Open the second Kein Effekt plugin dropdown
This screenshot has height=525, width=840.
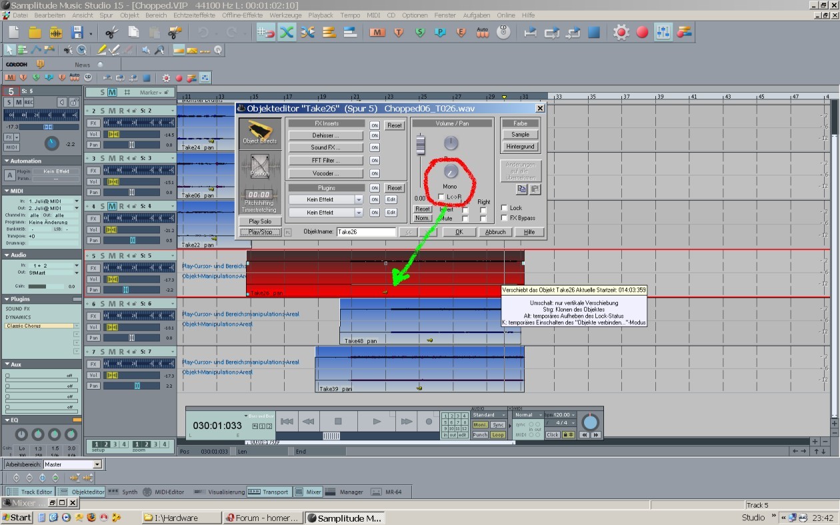(x=359, y=212)
